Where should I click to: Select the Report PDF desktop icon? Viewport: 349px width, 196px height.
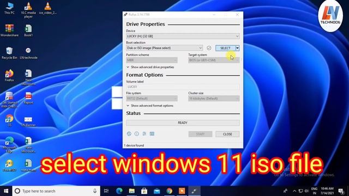click(x=28, y=98)
